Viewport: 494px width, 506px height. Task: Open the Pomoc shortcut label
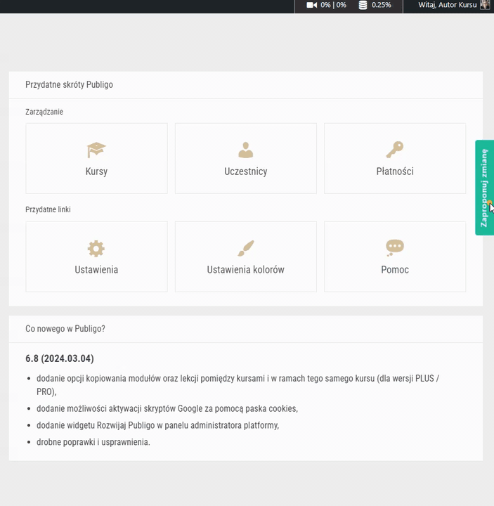pos(395,270)
